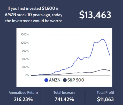Click the 300% y-axis label

25,67
